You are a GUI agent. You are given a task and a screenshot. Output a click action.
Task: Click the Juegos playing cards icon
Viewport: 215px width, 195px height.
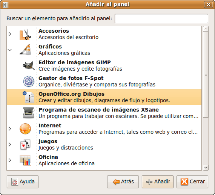(25, 145)
